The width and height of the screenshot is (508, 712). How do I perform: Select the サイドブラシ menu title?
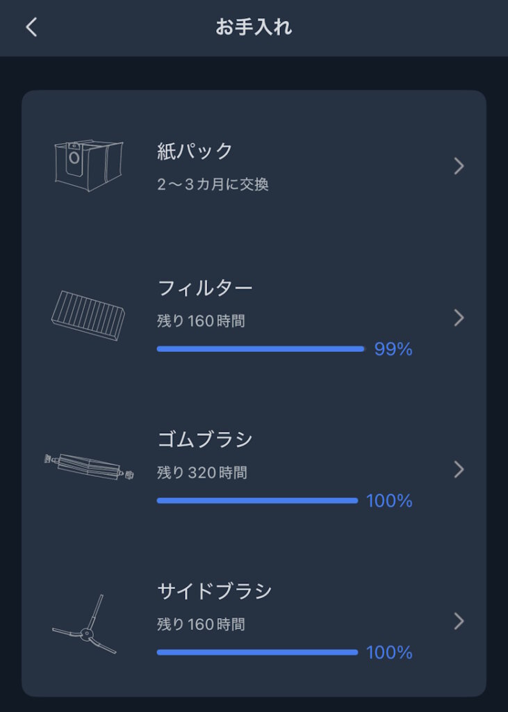tap(215, 591)
